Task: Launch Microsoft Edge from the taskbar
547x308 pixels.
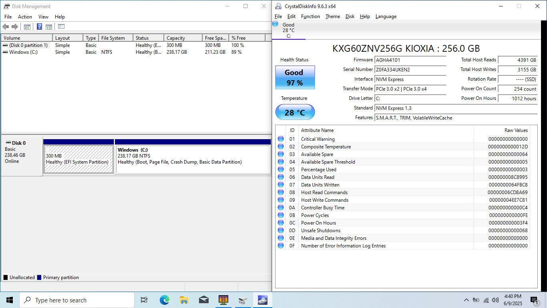Action: [x=164, y=300]
